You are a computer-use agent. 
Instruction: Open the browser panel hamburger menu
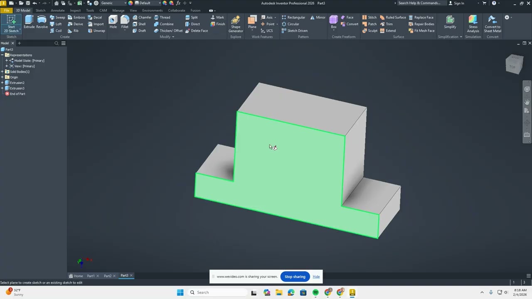click(x=64, y=43)
